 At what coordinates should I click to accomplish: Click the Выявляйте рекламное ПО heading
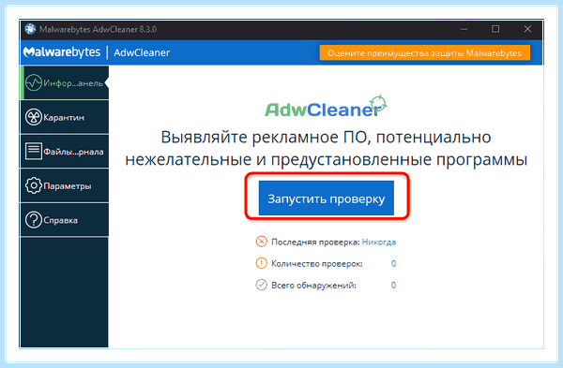(x=326, y=148)
